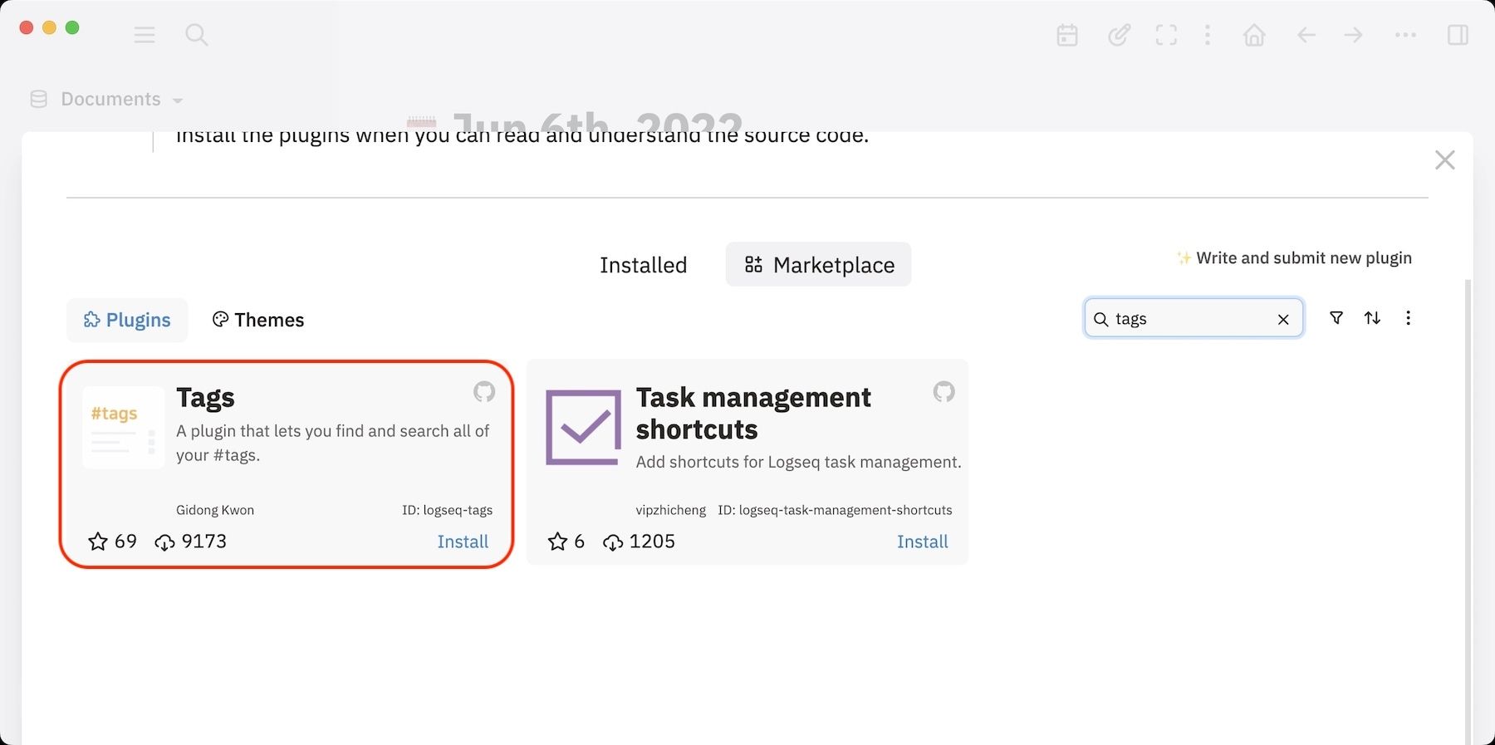Screen dimensions: 1495x745
Task: Open the journals calendar icon
Action: click(x=1067, y=35)
